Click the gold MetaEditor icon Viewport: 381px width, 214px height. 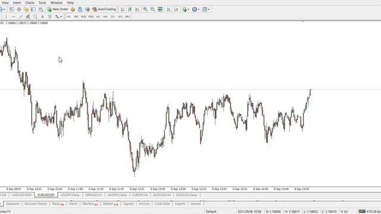pyautogui.click(x=73, y=10)
